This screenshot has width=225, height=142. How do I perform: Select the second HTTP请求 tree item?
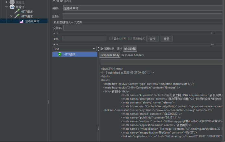pyautogui.click(x=27, y=16)
